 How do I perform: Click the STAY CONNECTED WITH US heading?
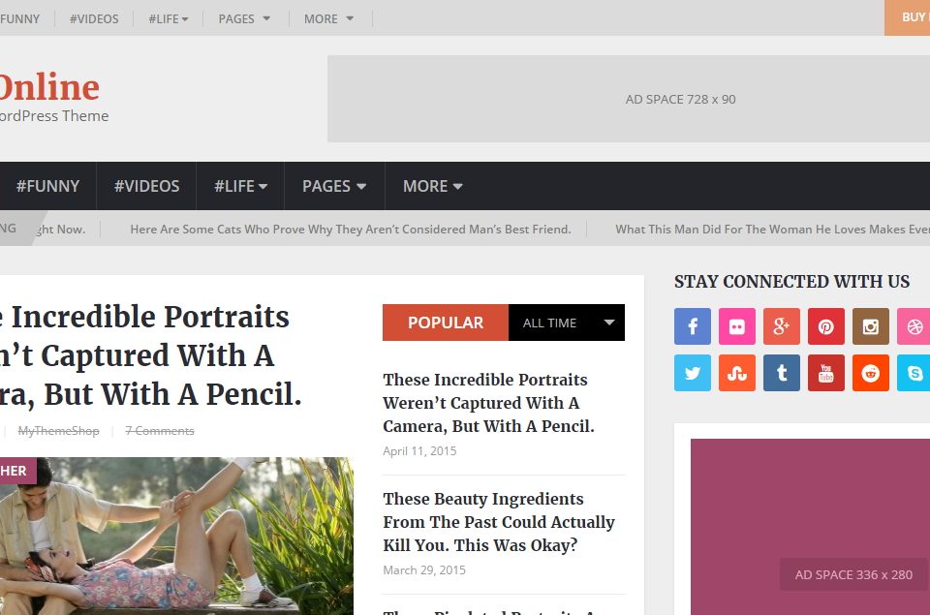click(791, 282)
